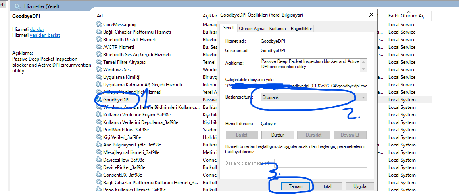Click the Farklı Oturum Aç column header
459x194 pixels.
[406, 15]
